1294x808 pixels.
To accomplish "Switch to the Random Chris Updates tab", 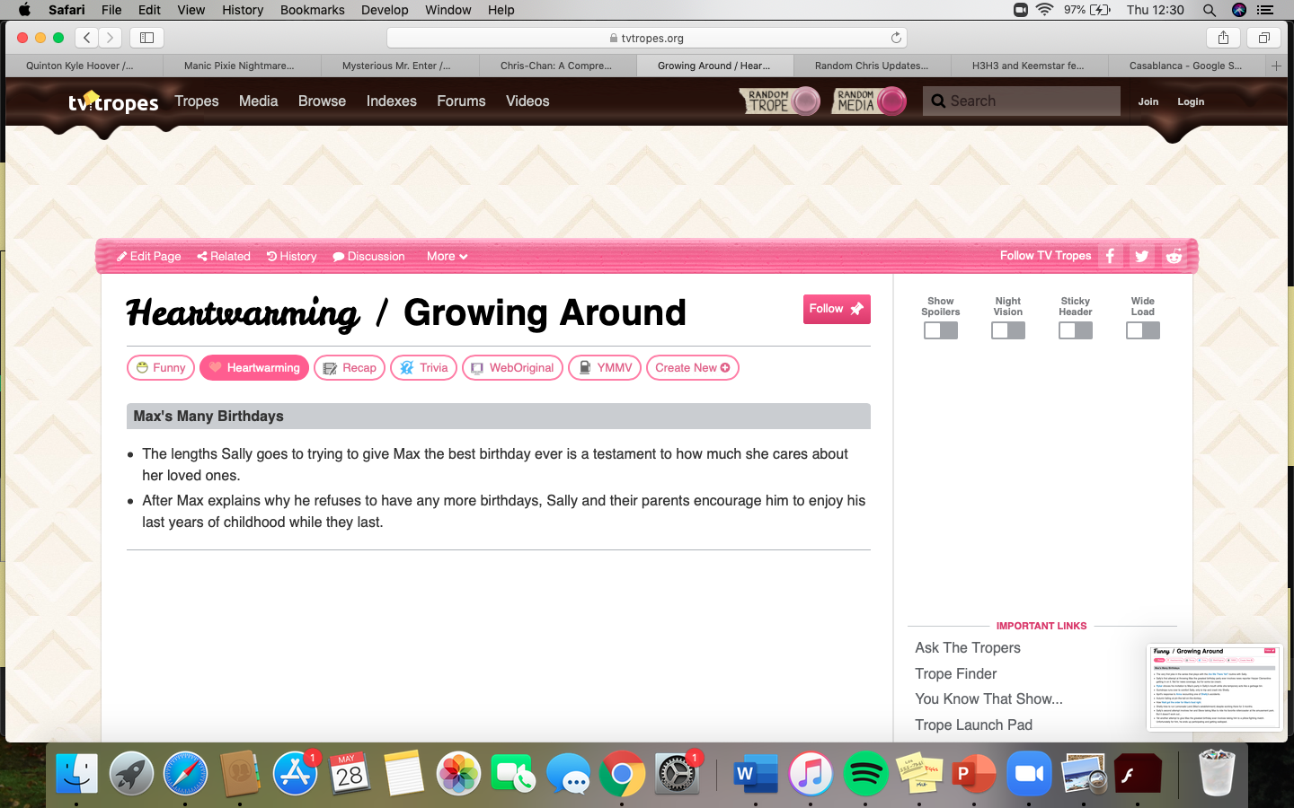I will (872, 66).
